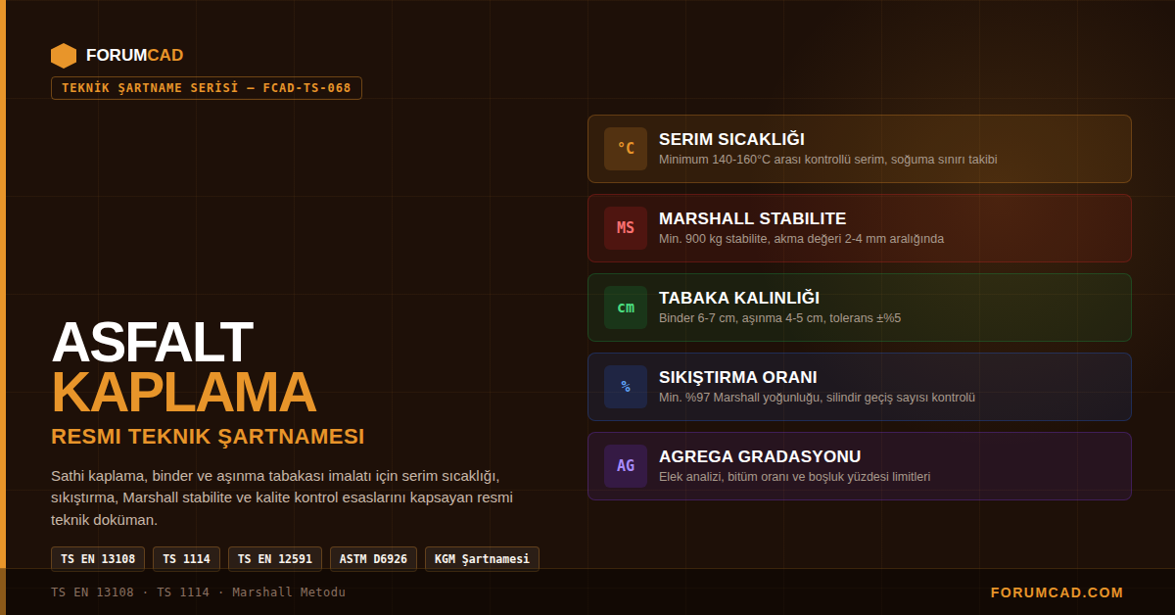Viewport: 1175px width, 615px height.
Task: Select the 'Min. %97 Marshall yoğunluğu' text
Action: (817, 398)
